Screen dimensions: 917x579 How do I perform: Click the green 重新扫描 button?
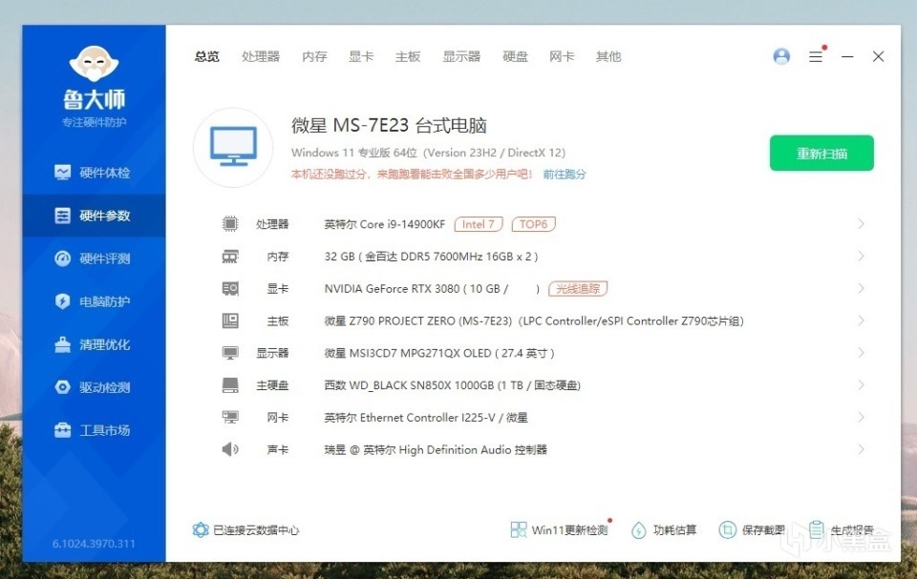coord(821,153)
